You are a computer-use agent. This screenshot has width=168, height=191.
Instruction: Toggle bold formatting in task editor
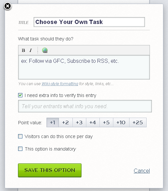click(x=23, y=50)
